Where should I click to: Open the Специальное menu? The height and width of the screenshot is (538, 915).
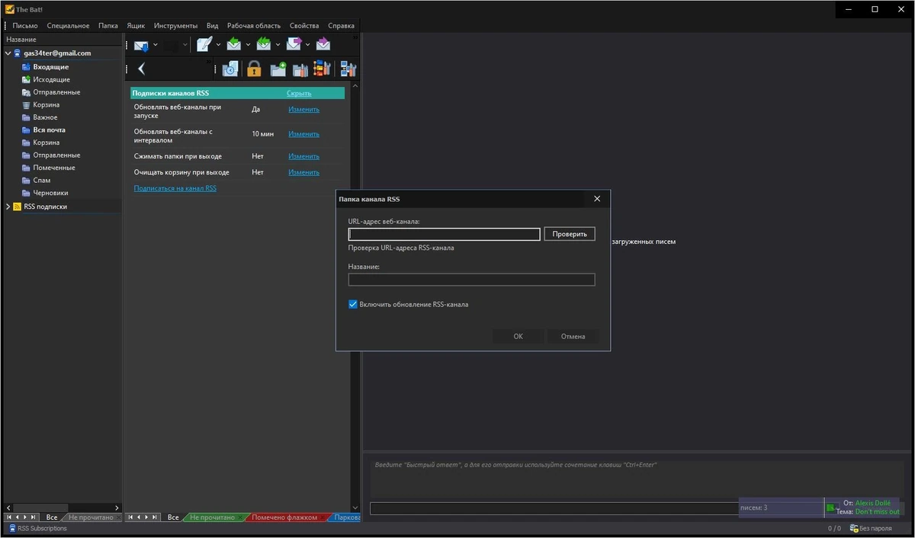pos(68,25)
